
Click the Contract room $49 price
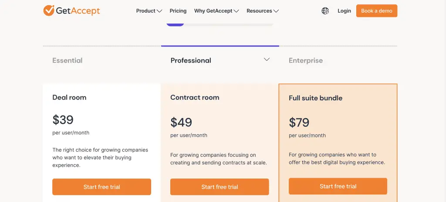click(x=181, y=122)
